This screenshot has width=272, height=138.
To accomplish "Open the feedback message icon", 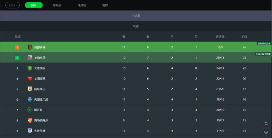I will (266, 132).
